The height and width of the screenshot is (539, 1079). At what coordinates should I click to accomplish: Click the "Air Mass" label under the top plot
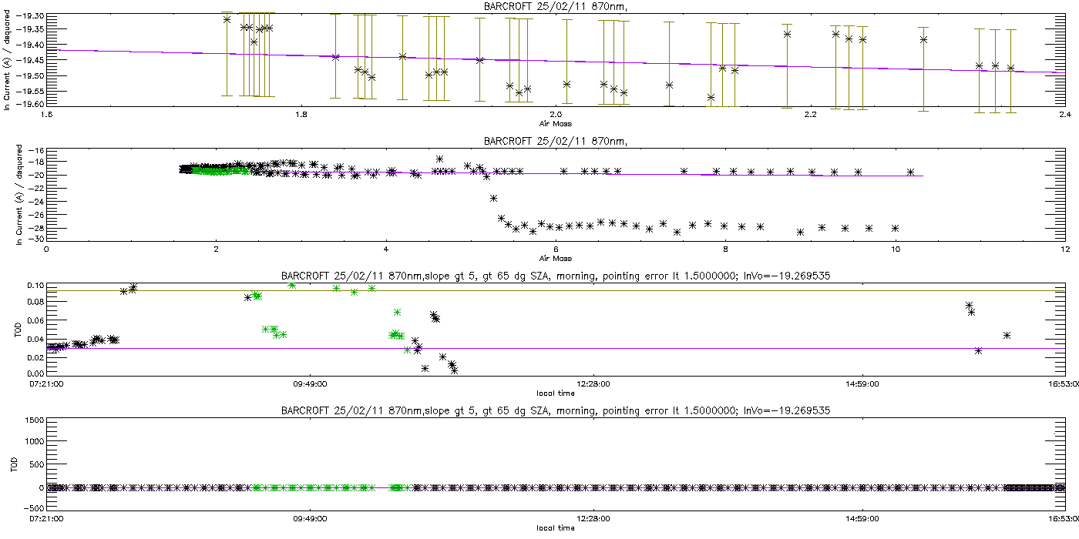coord(555,122)
